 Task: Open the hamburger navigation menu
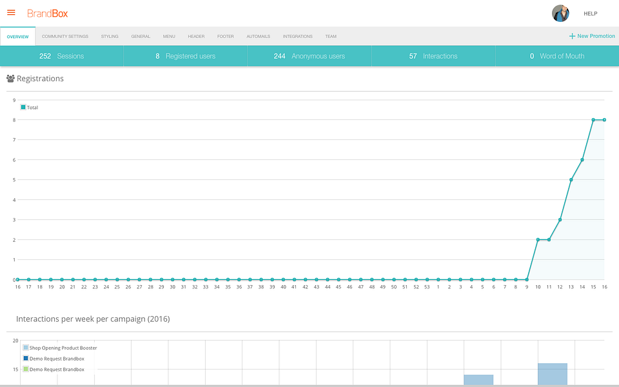(11, 13)
